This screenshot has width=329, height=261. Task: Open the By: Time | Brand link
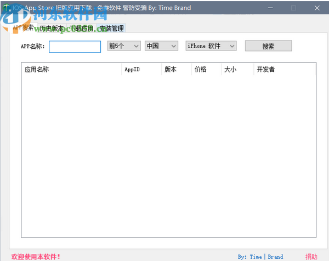tap(260, 257)
